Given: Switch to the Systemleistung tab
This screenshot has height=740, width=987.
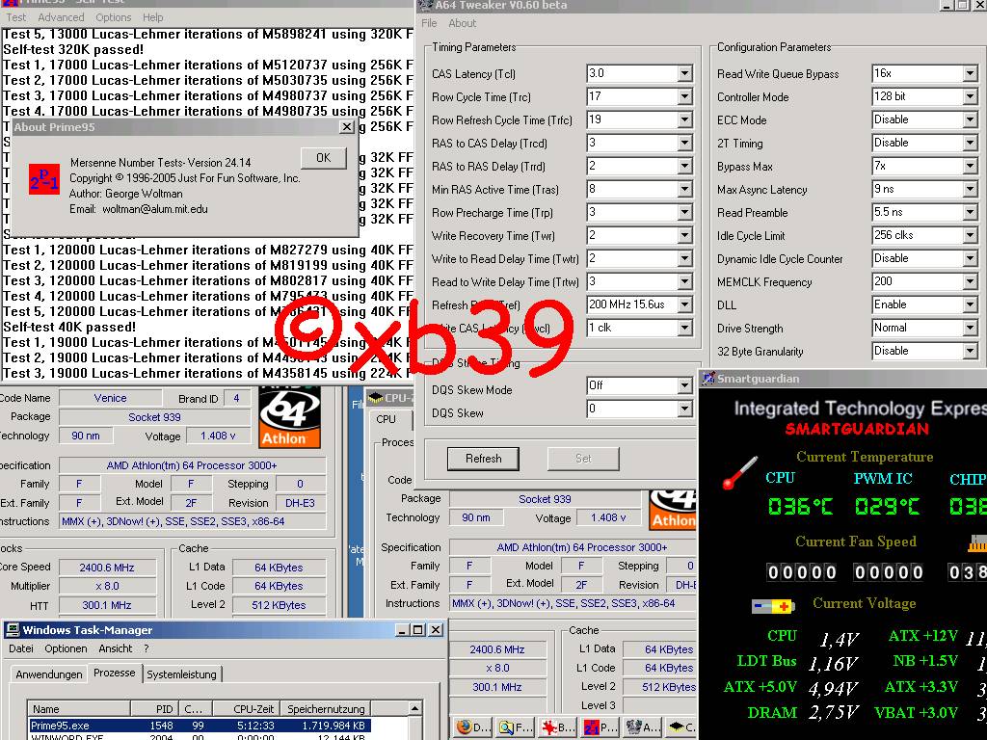Looking at the screenshot, I should [182, 674].
